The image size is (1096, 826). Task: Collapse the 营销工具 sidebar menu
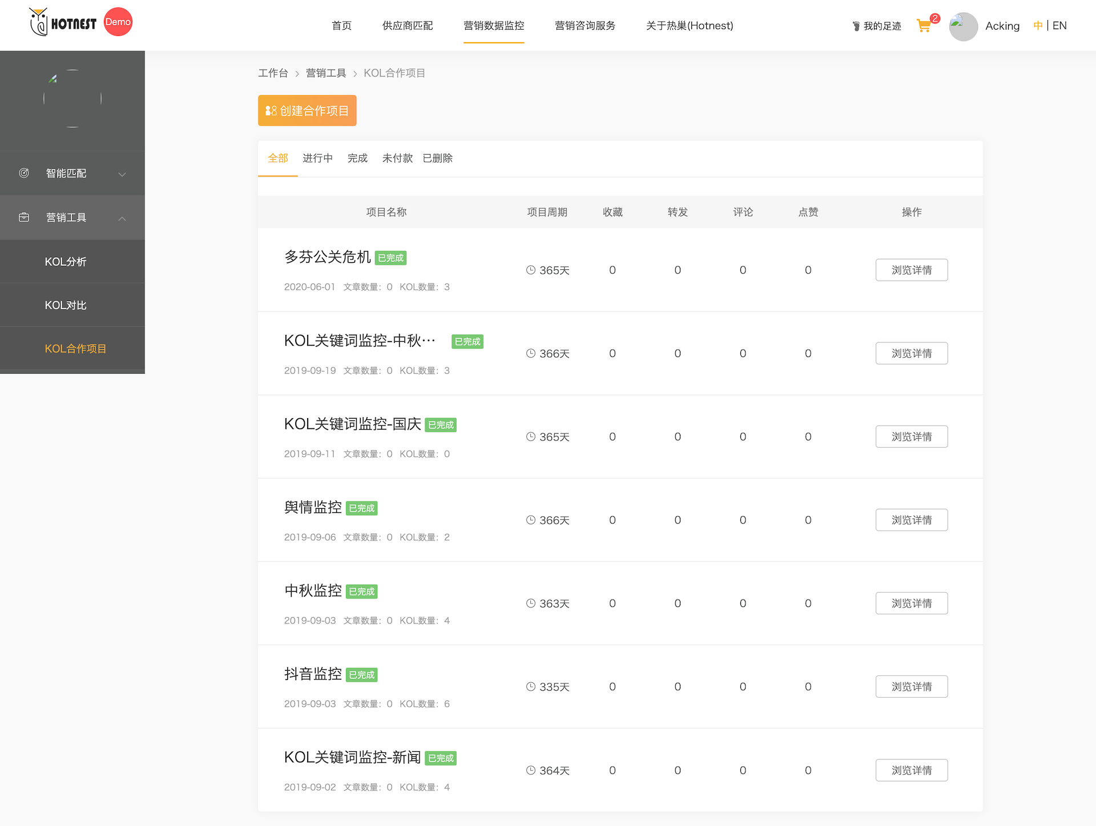click(x=122, y=218)
